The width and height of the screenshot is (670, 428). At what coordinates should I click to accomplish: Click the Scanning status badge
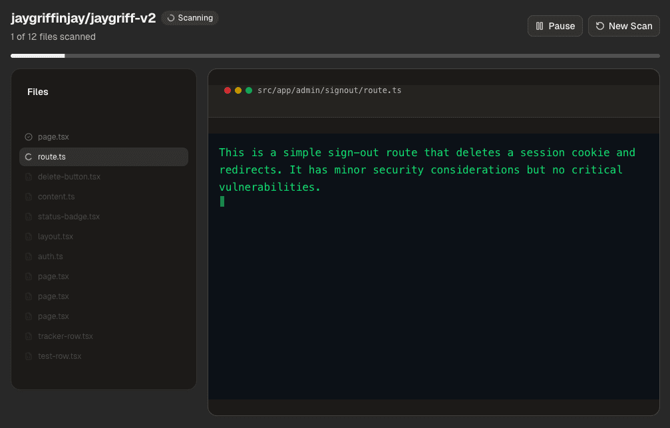coord(190,18)
